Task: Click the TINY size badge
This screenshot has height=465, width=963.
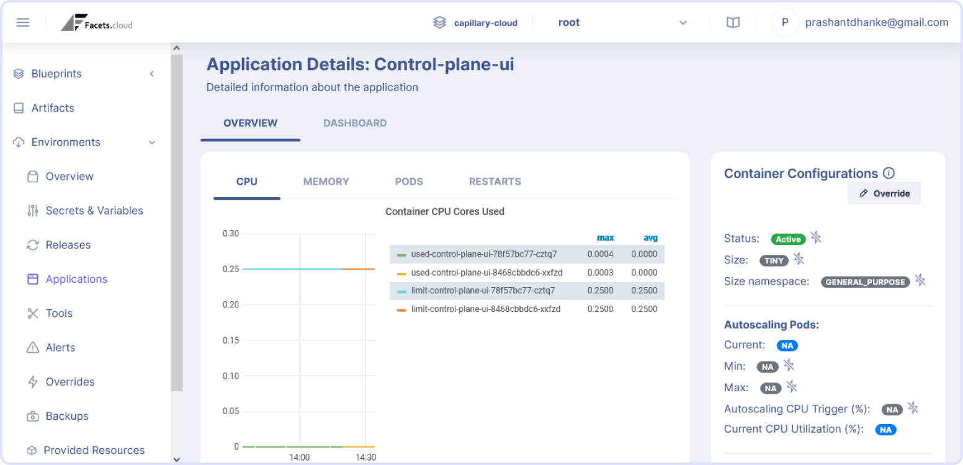Action: tap(774, 261)
